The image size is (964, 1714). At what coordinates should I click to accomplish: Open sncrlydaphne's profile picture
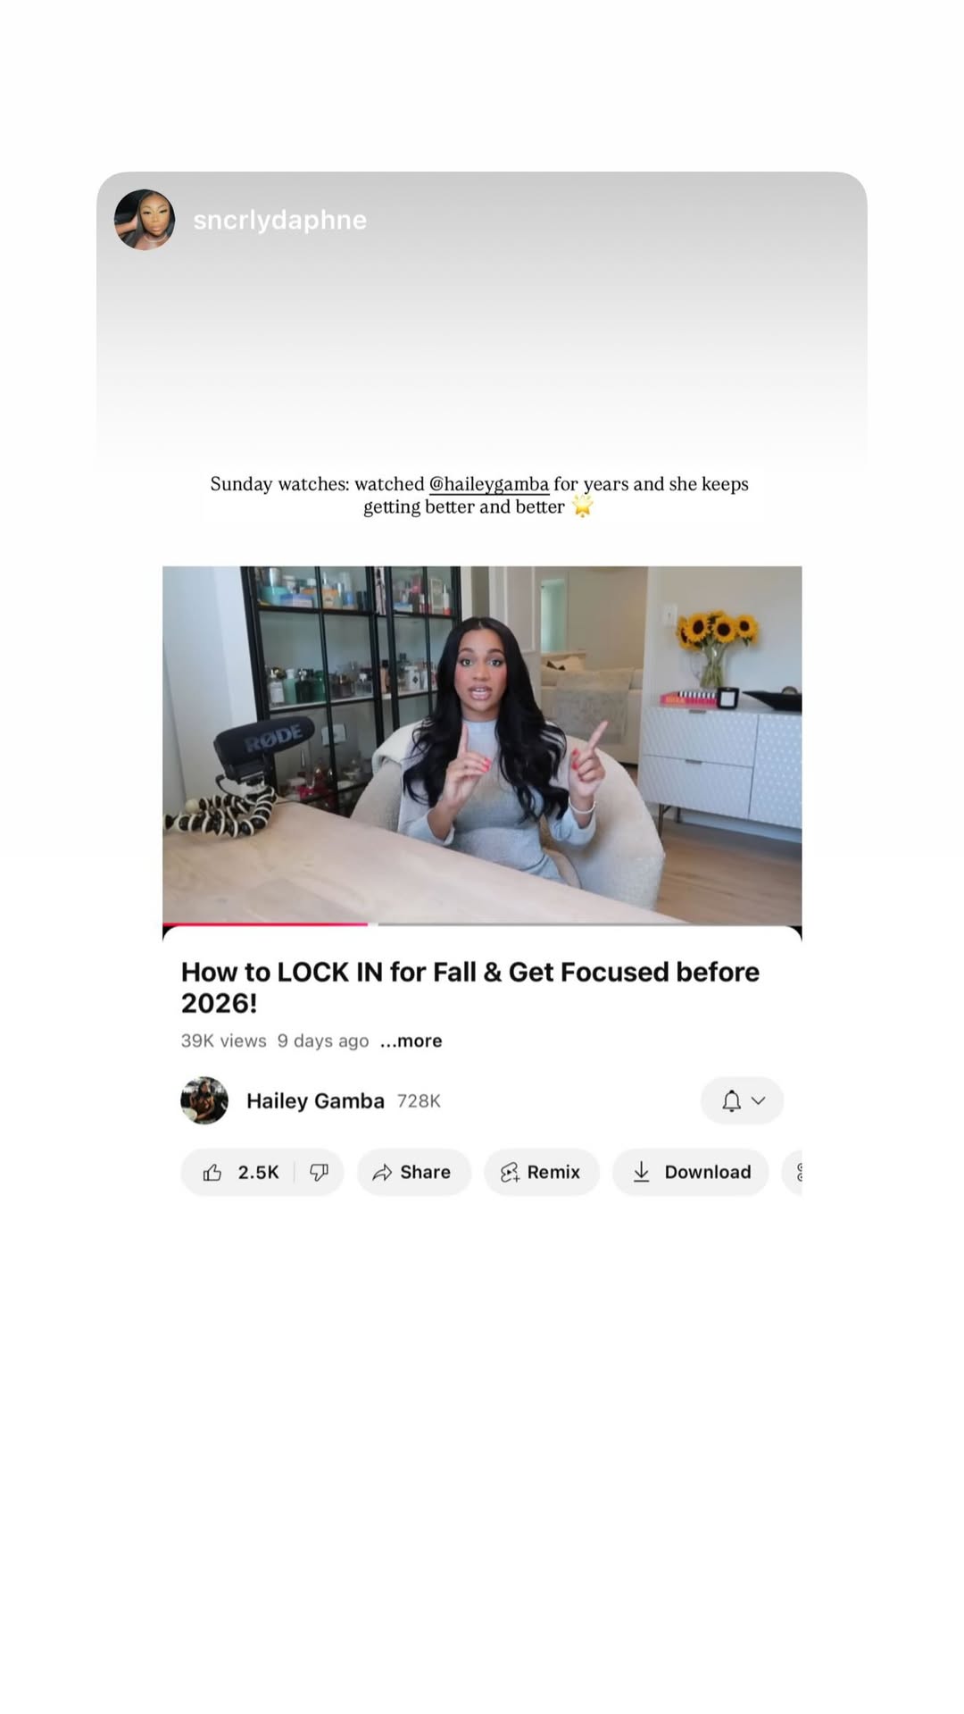145,220
